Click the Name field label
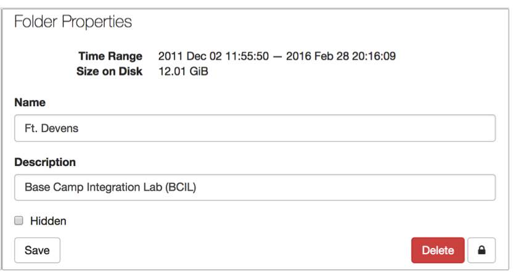The height and width of the screenshot is (274, 513). click(x=30, y=102)
